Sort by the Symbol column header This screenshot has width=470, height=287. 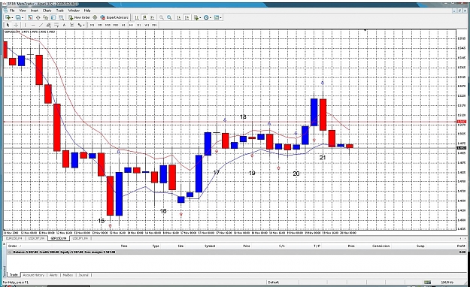[x=210, y=246]
